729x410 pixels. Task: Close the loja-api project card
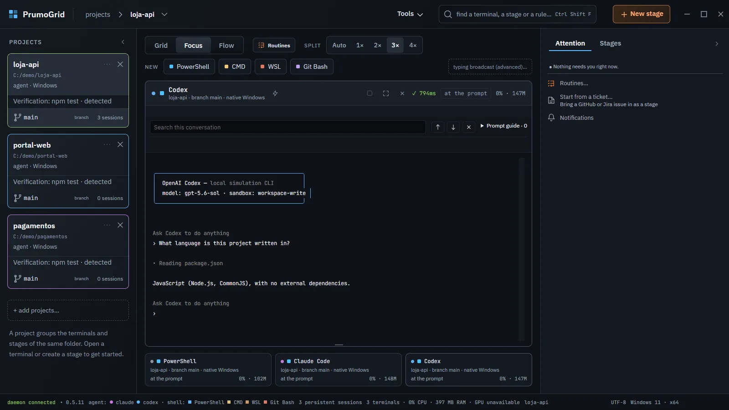[x=120, y=64]
